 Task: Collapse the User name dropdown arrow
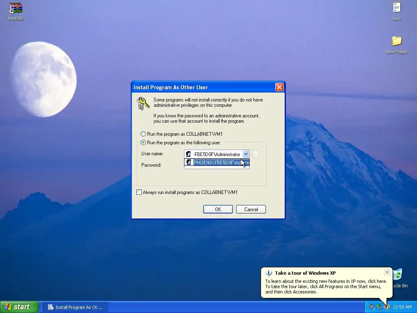pos(246,154)
